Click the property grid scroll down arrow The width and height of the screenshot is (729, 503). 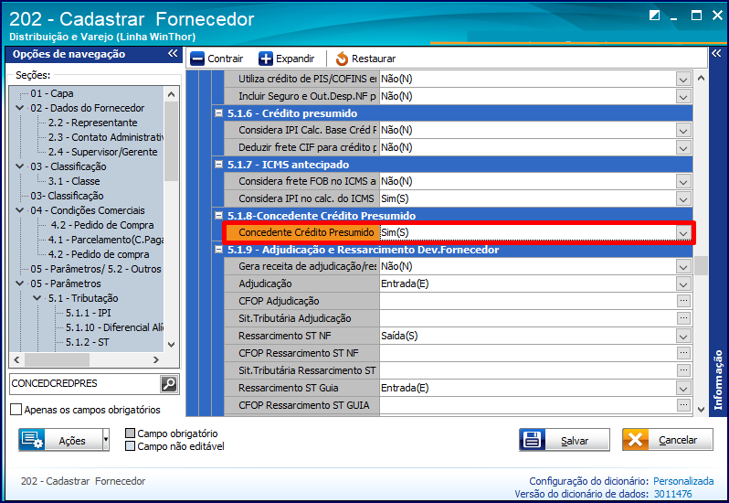pos(701,410)
